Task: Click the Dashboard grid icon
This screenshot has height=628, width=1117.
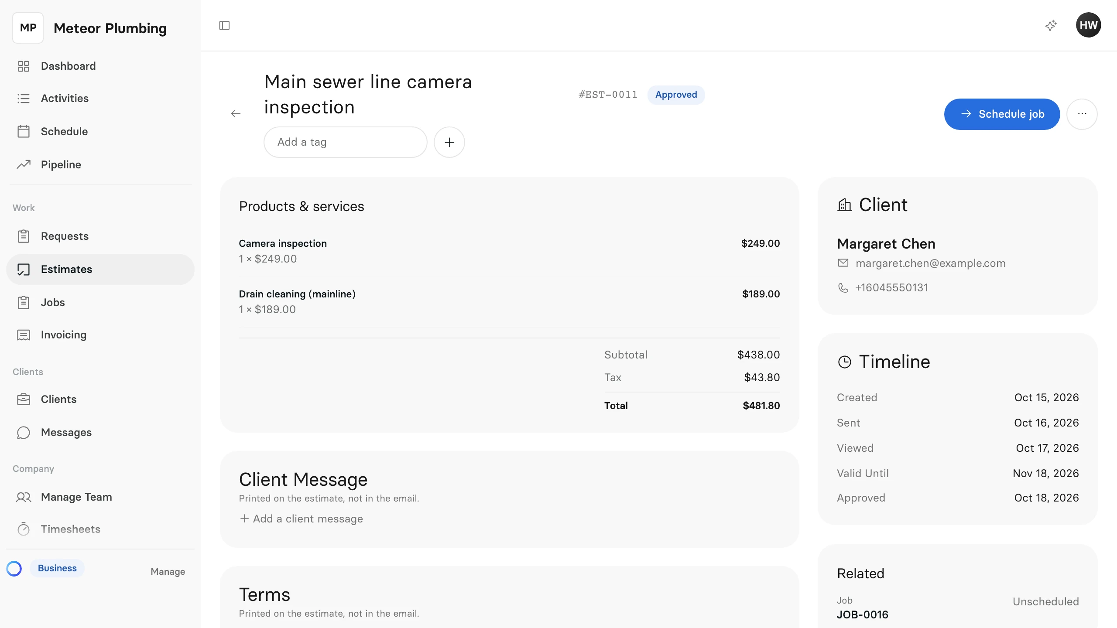Action: pos(24,66)
